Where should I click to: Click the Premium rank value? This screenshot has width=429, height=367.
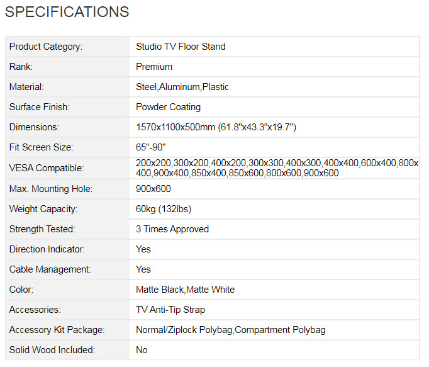[x=154, y=67]
